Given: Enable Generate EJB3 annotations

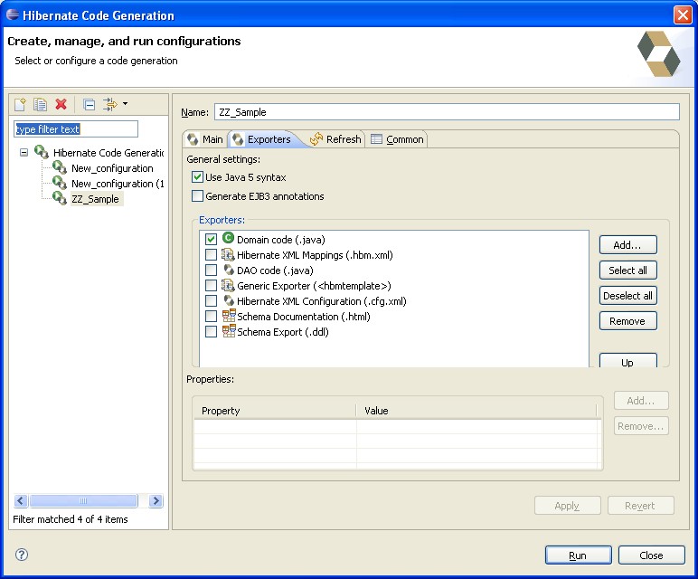Looking at the screenshot, I should coord(197,196).
